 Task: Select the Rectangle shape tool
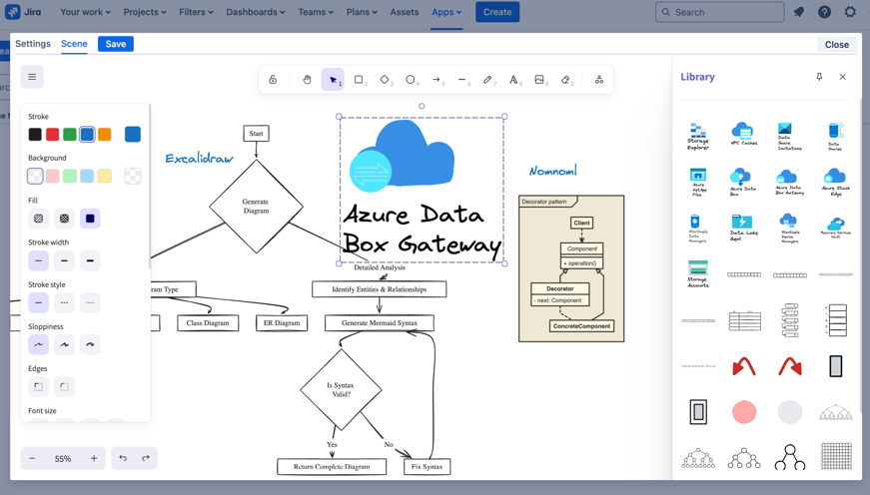[x=359, y=80]
